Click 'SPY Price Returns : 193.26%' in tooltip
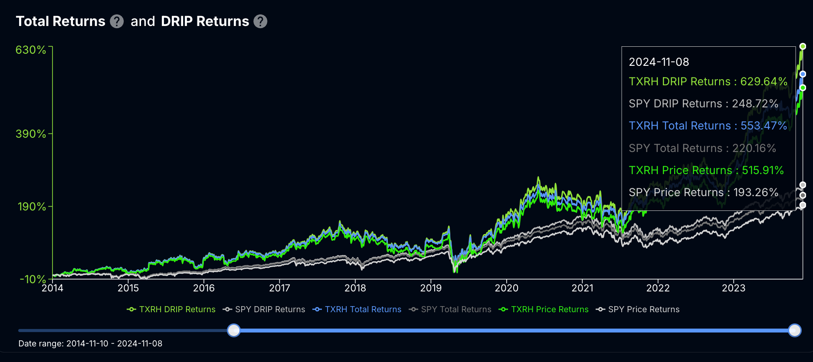This screenshot has width=813, height=362. (704, 192)
